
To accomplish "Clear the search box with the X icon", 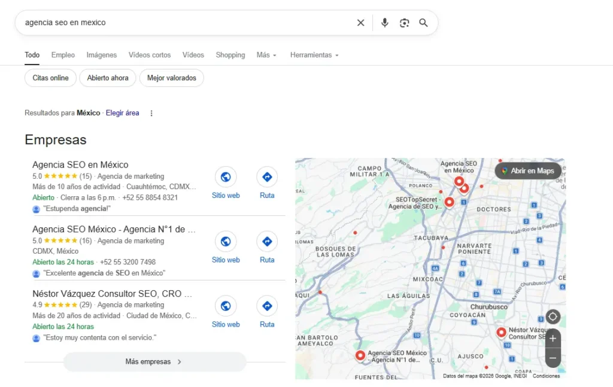I will 360,23.
